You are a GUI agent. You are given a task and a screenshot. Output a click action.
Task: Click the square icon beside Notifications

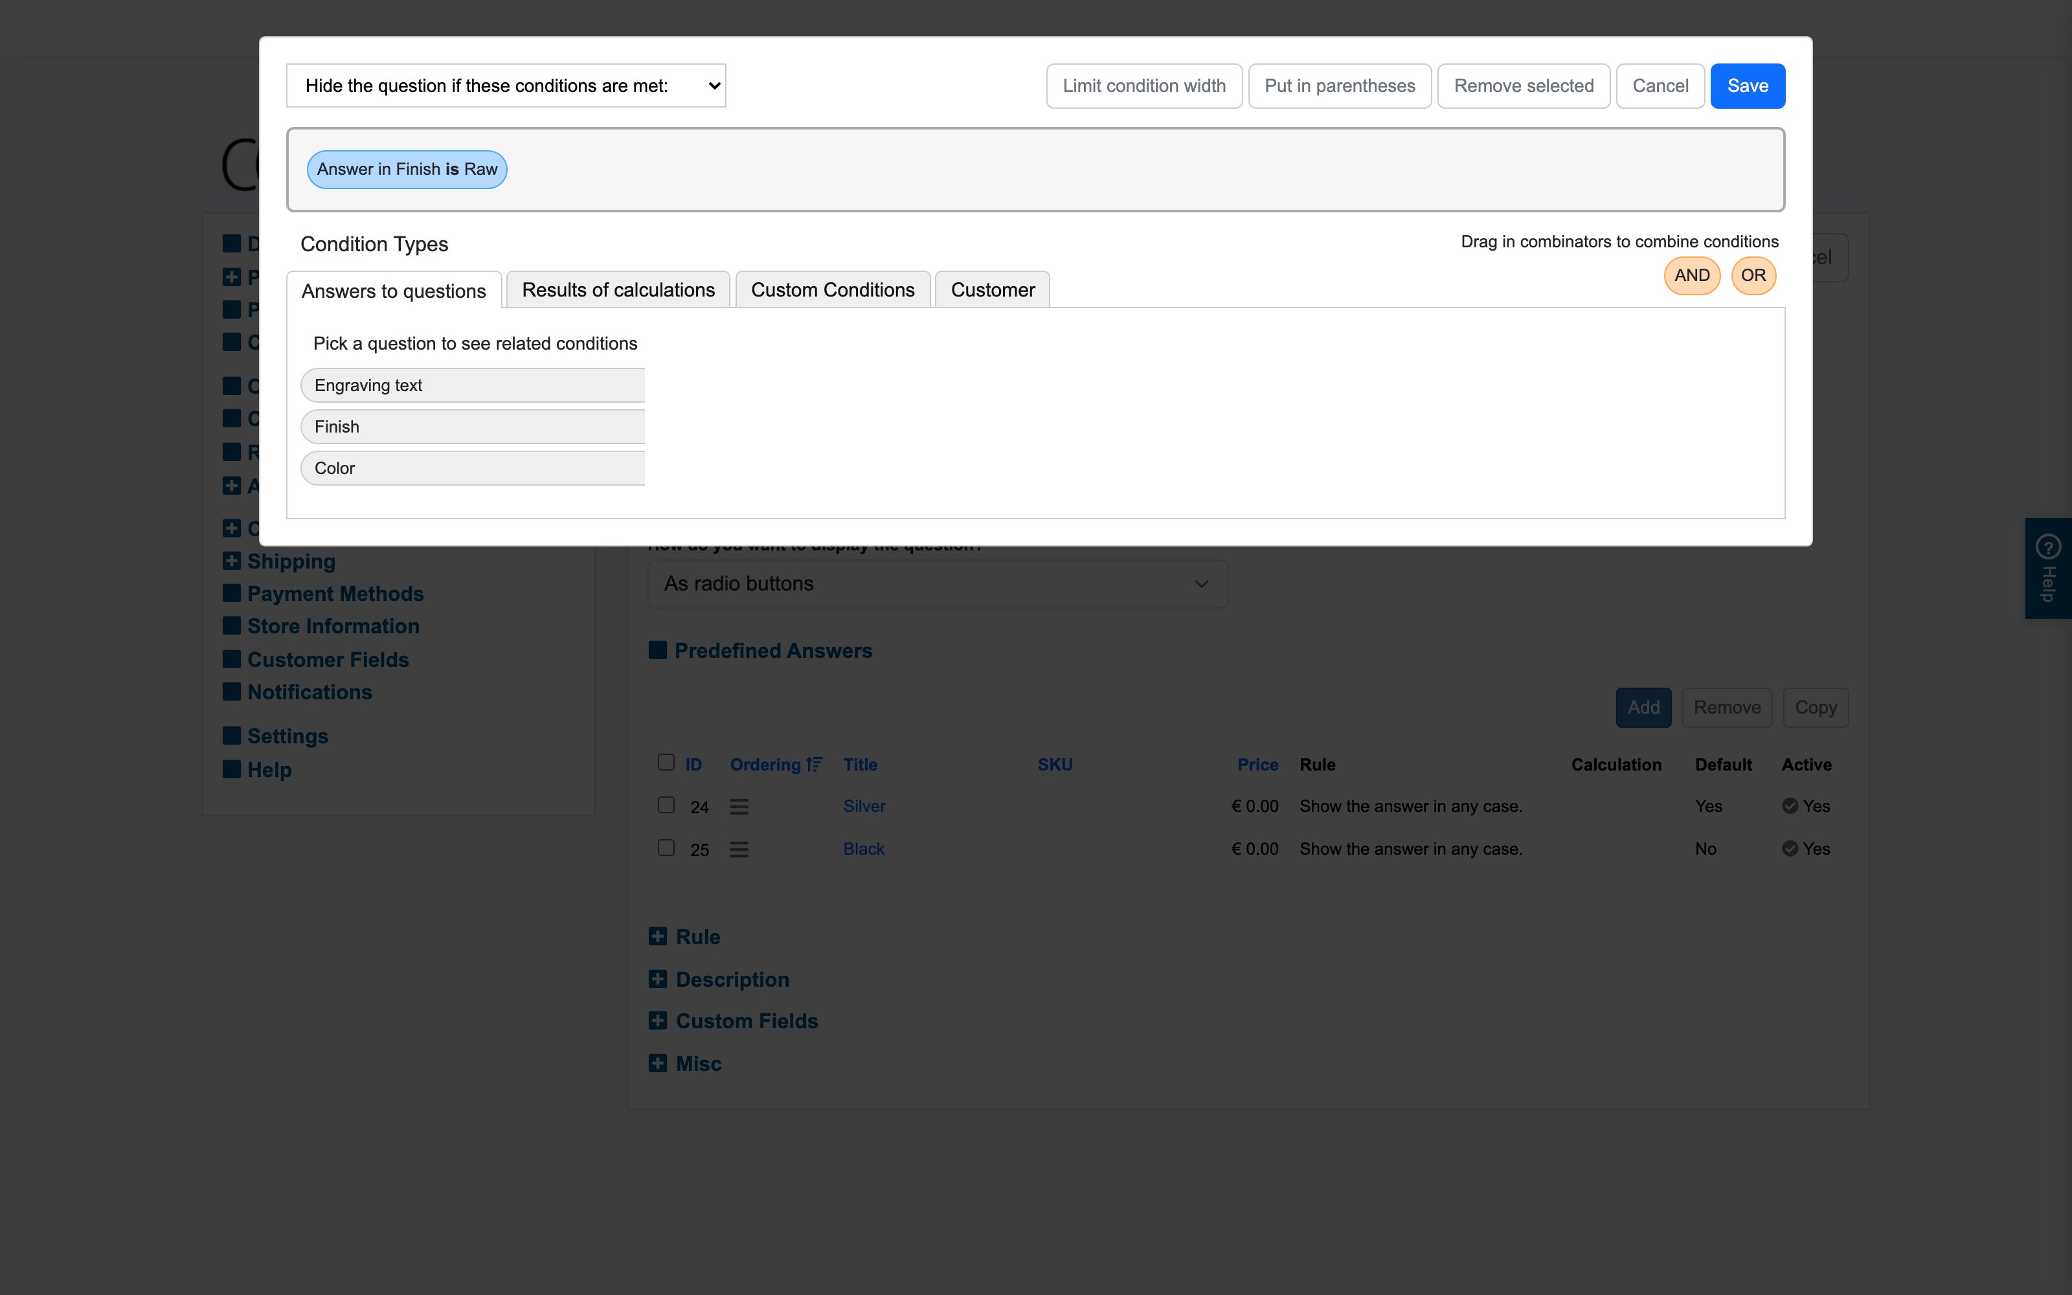(231, 692)
